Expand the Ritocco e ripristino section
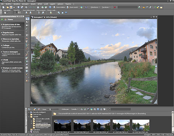 pyautogui.click(x=11, y=39)
